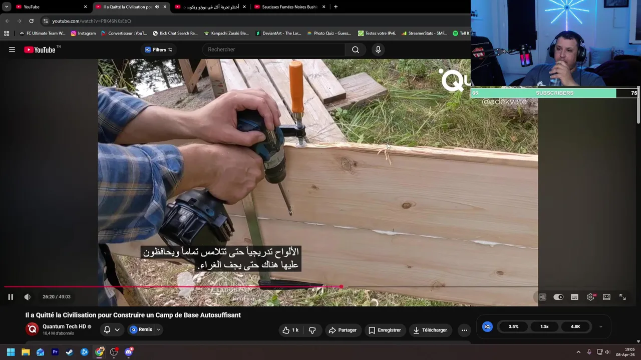Open the Kick Chat Search bookmark
This screenshot has height=360, width=641.
[175, 33]
